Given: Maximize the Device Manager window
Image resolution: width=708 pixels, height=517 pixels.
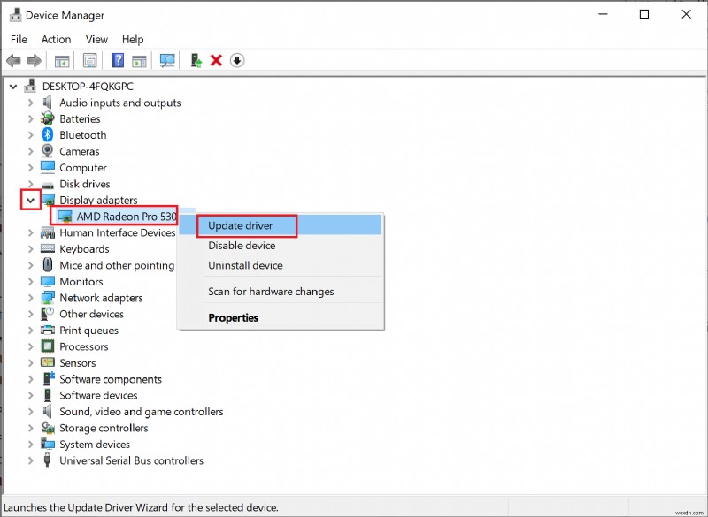Looking at the screenshot, I should pyautogui.click(x=644, y=14).
